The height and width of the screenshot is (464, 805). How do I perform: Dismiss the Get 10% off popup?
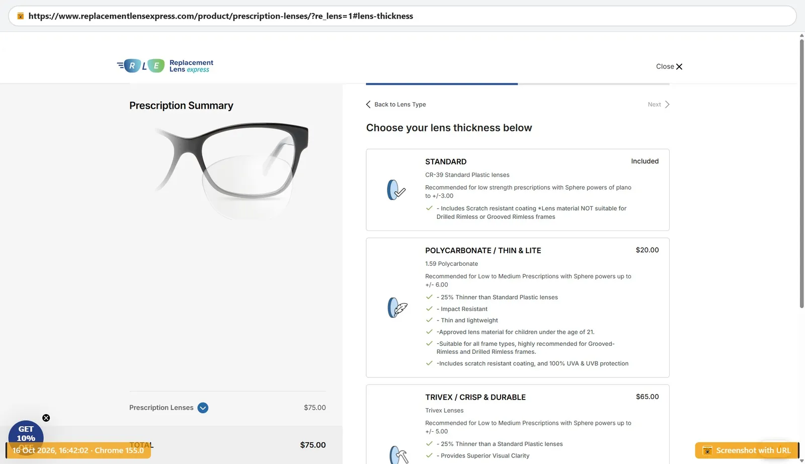coord(46,418)
